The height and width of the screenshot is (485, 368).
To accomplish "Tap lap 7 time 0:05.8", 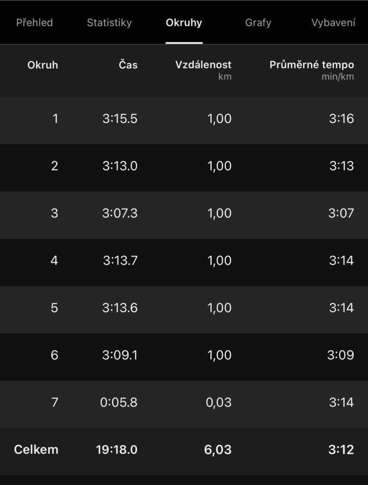I will point(119,403).
